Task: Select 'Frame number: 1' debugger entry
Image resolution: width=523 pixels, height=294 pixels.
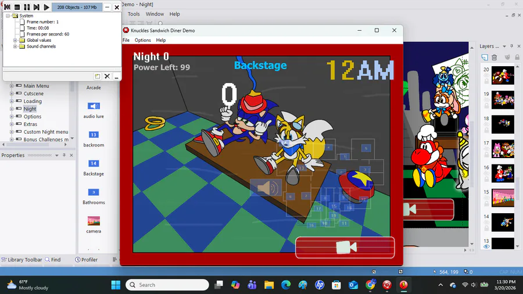Action: click(42, 21)
